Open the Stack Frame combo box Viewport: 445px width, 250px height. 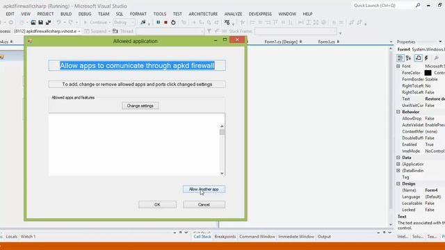[x=295, y=31]
